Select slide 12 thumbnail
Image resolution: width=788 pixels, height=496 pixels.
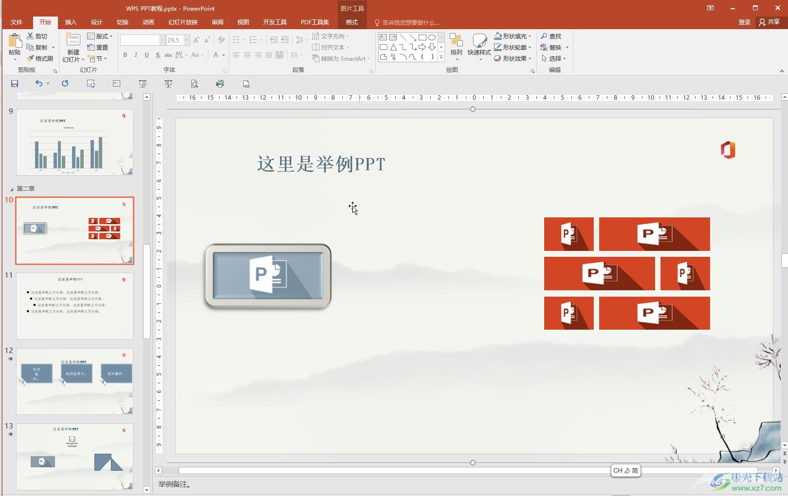click(x=74, y=381)
